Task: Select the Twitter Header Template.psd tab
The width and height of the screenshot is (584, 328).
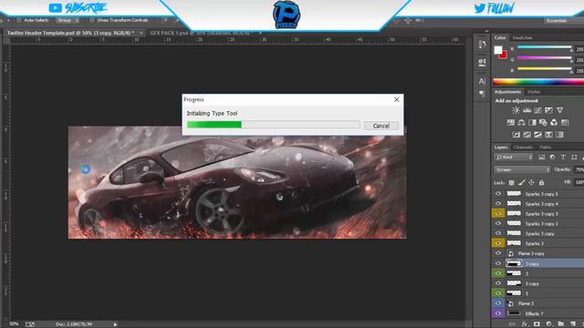Action: tap(71, 33)
